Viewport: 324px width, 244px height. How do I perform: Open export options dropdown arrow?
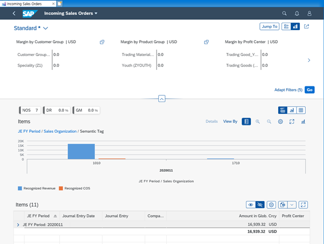pyautogui.click(x=292, y=205)
